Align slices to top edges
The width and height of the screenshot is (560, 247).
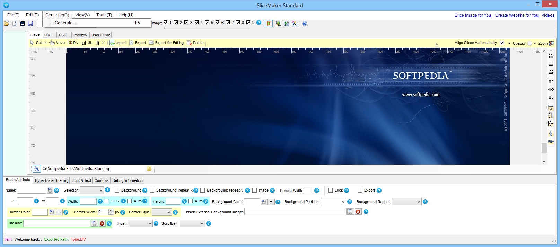click(551, 81)
